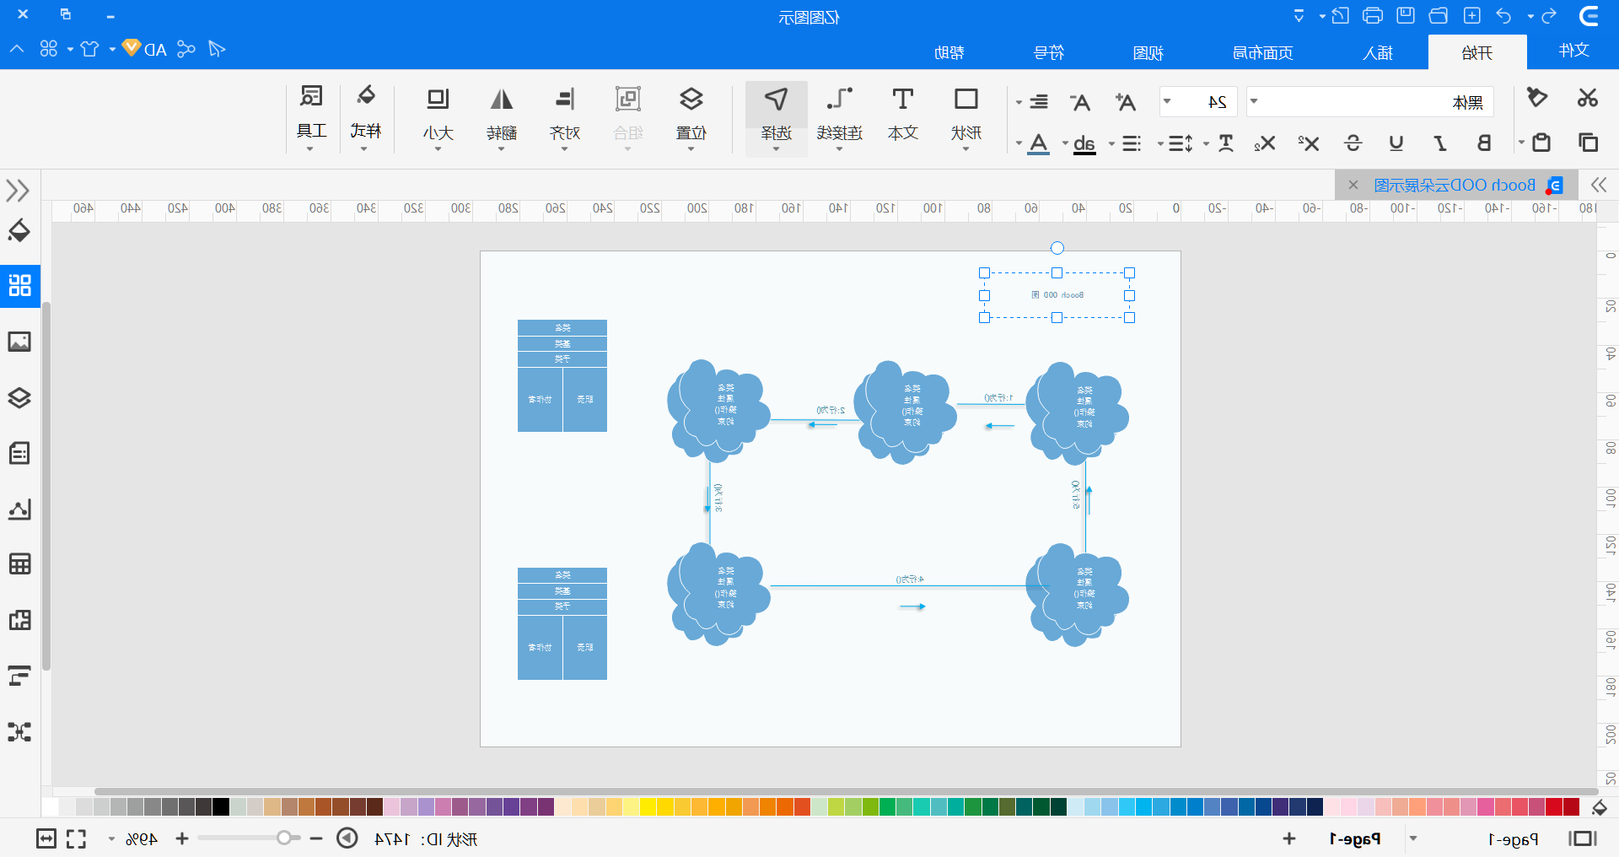Increase font size with A+ icon
This screenshot has height=857, width=1619.
[1125, 102]
